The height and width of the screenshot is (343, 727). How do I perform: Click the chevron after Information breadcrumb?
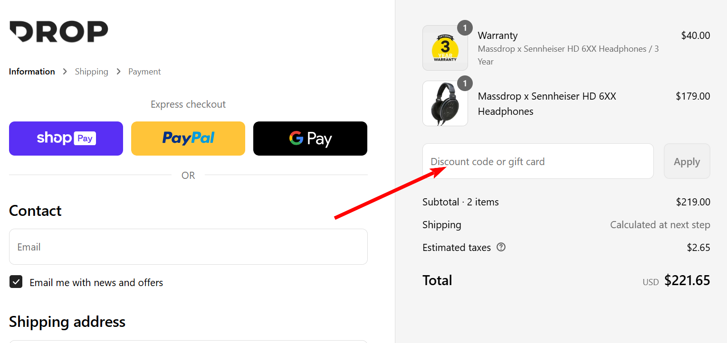[65, 72]
